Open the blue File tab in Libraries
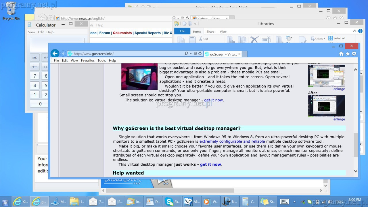 click(x=182, y=31)
